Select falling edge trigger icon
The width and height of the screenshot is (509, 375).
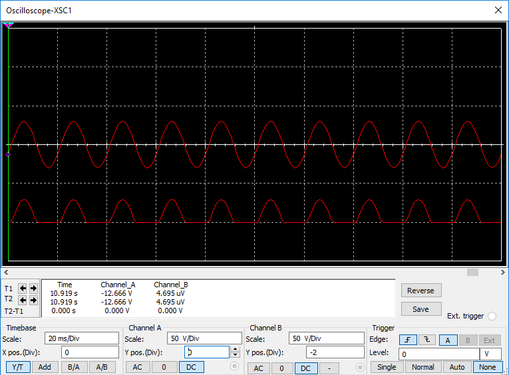click(426, 340)
